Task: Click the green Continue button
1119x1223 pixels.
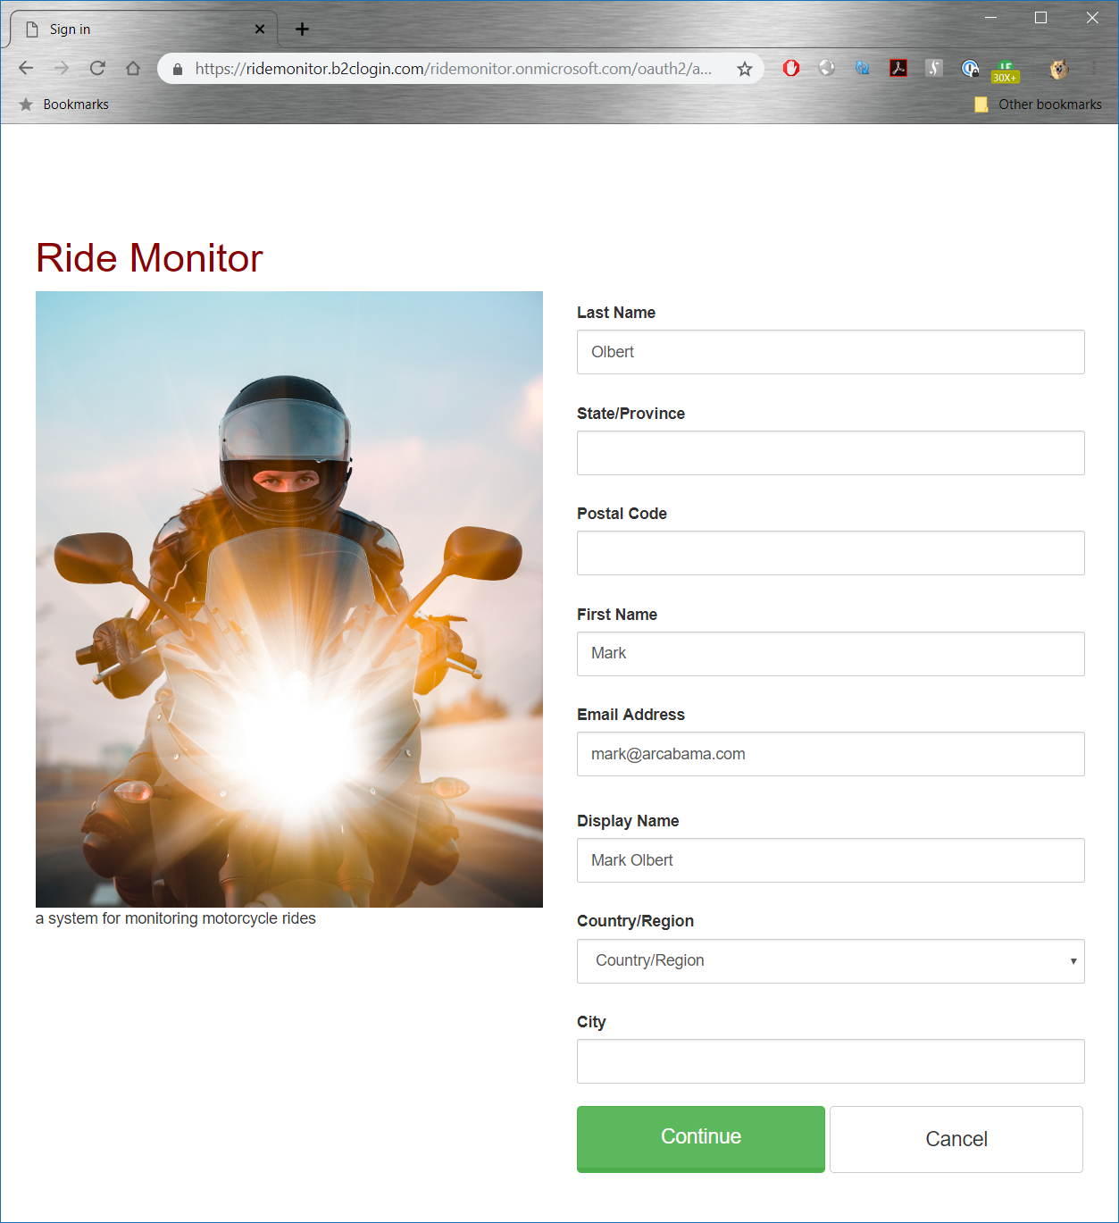Action: tap(701, 1139)
